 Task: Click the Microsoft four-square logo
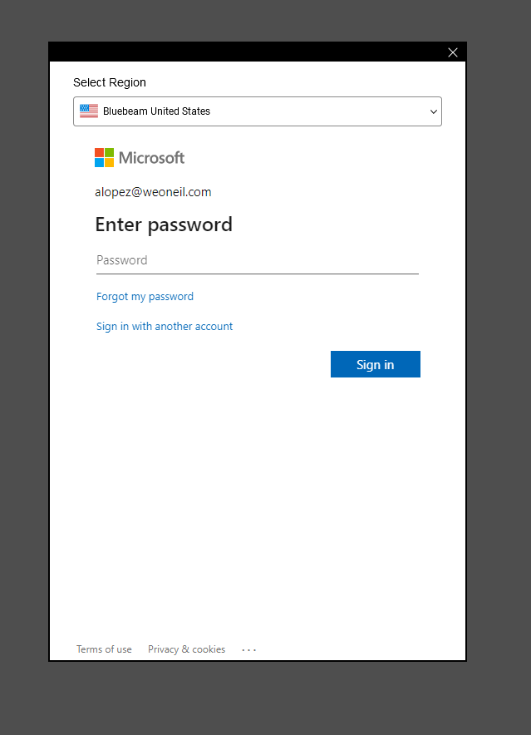coord(105,158)
